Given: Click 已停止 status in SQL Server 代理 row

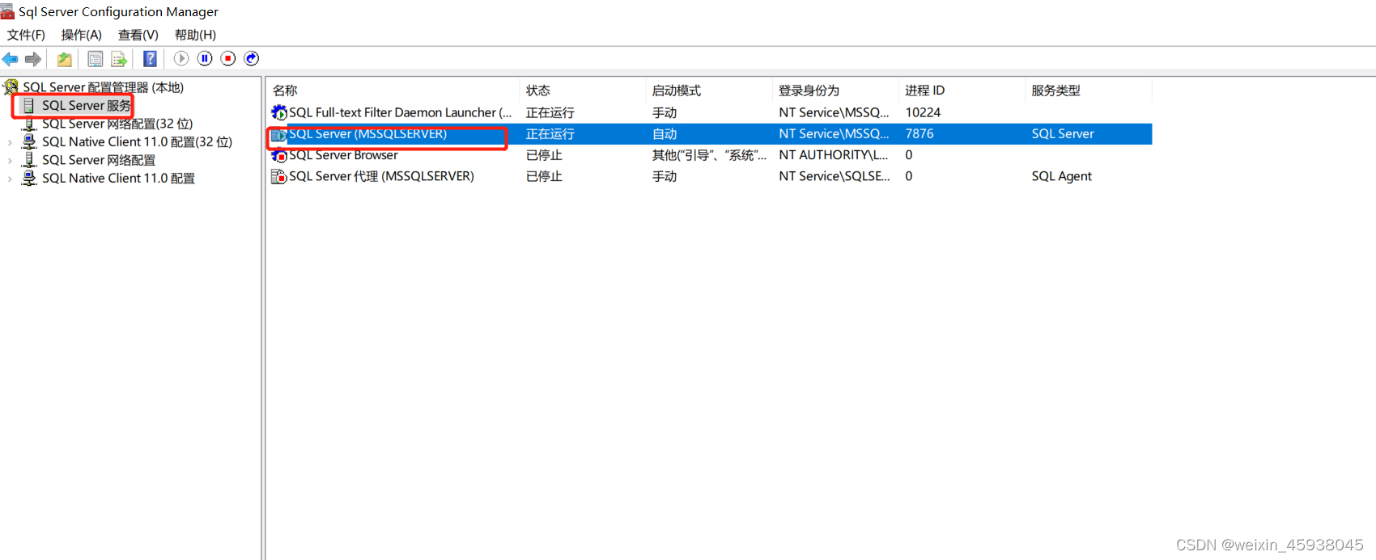Looking at the screenshot, I should 544,176.
